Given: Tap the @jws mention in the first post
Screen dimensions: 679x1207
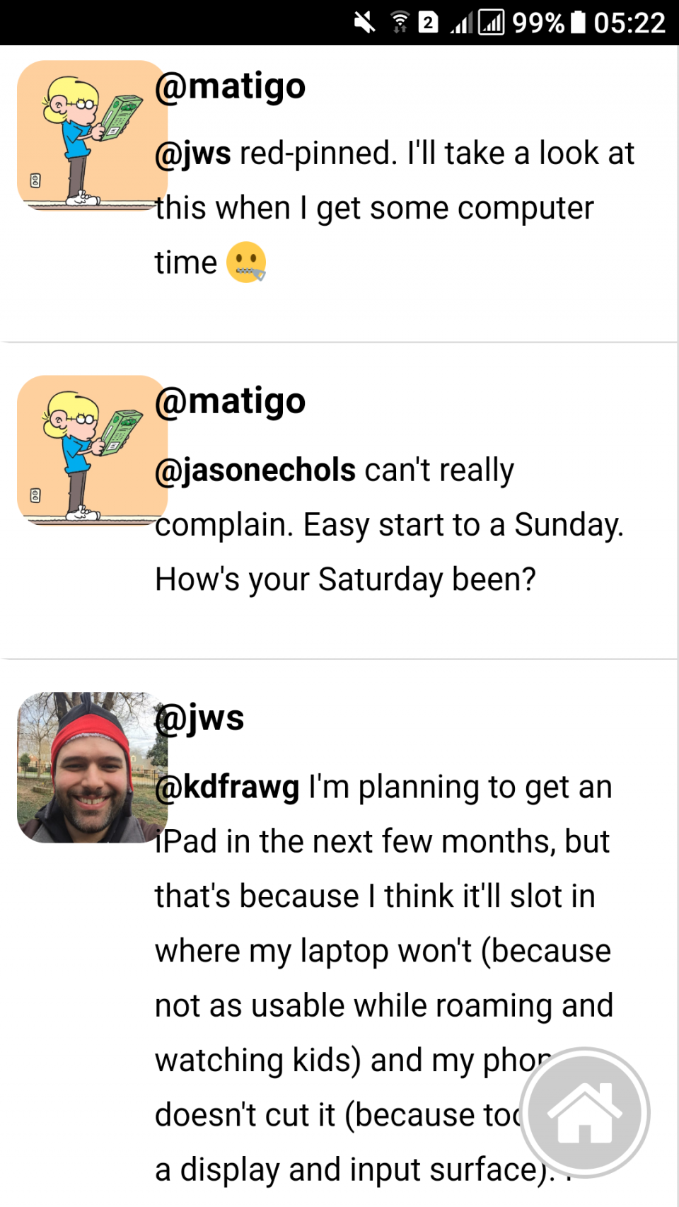Looking at the screenshot, I should (191, 152).
